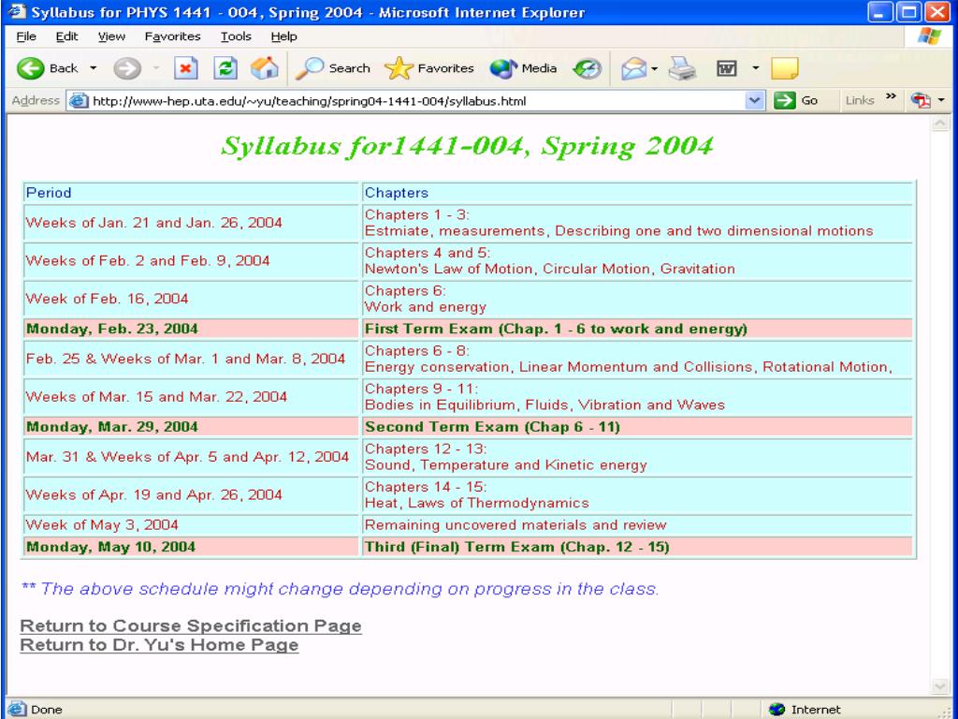Open the History clock icon
Image resolution: width=958 pixels, height=719 pixels.
[x=587, y=68]
